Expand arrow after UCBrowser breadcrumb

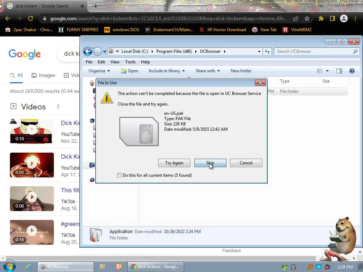point(224,51)
